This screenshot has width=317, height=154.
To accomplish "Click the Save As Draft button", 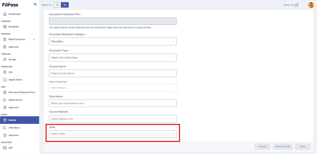I will tap(283, 147).
